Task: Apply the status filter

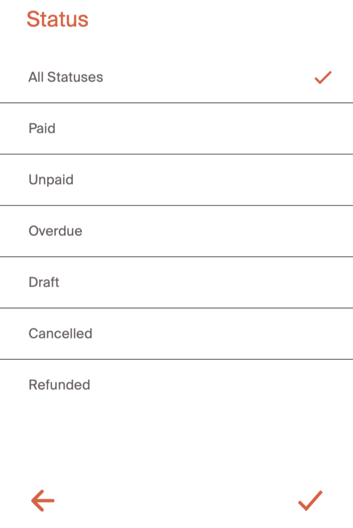Action: [x=310, y=501]
